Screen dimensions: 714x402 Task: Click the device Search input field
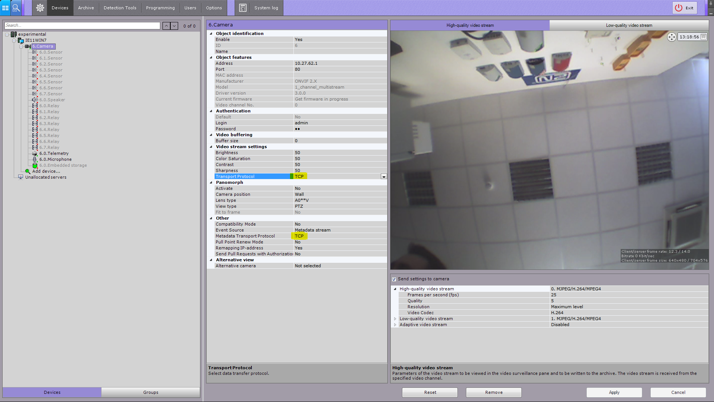(x=82, y=25)
